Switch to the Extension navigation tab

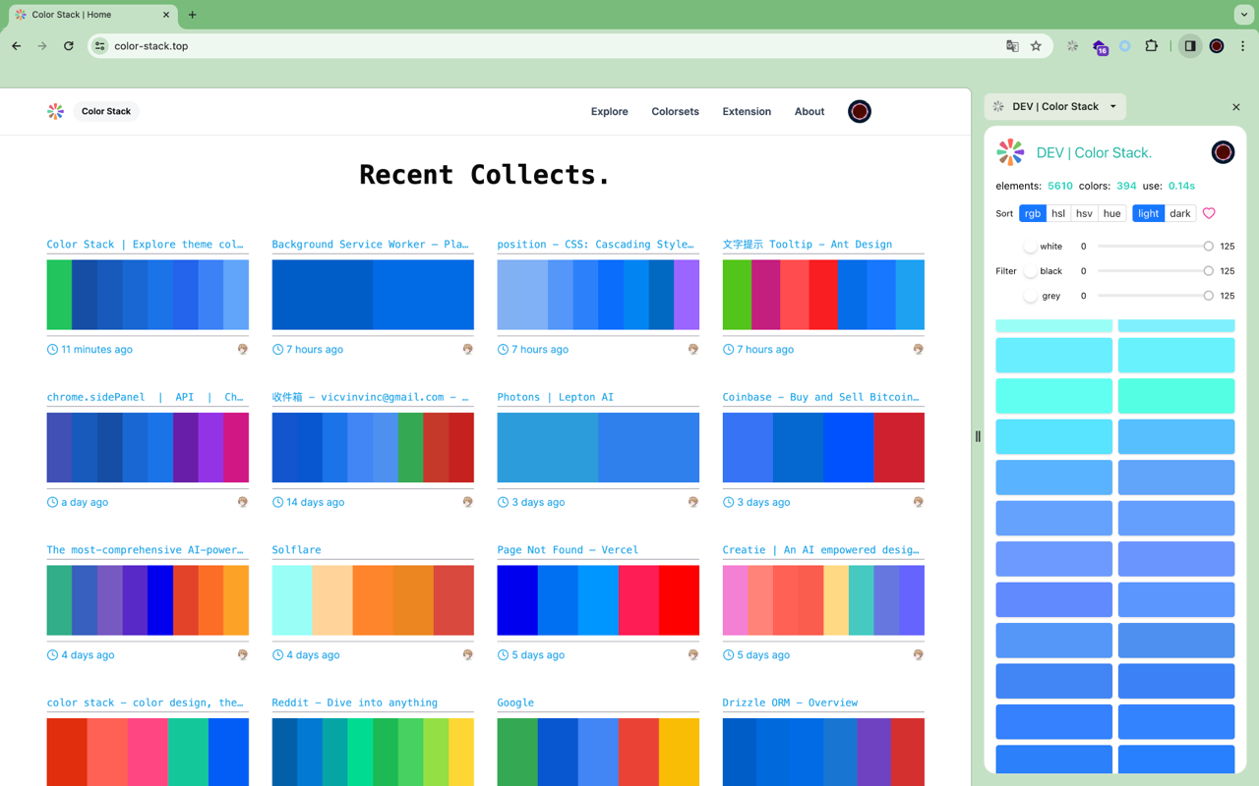[x=746, y=111]
